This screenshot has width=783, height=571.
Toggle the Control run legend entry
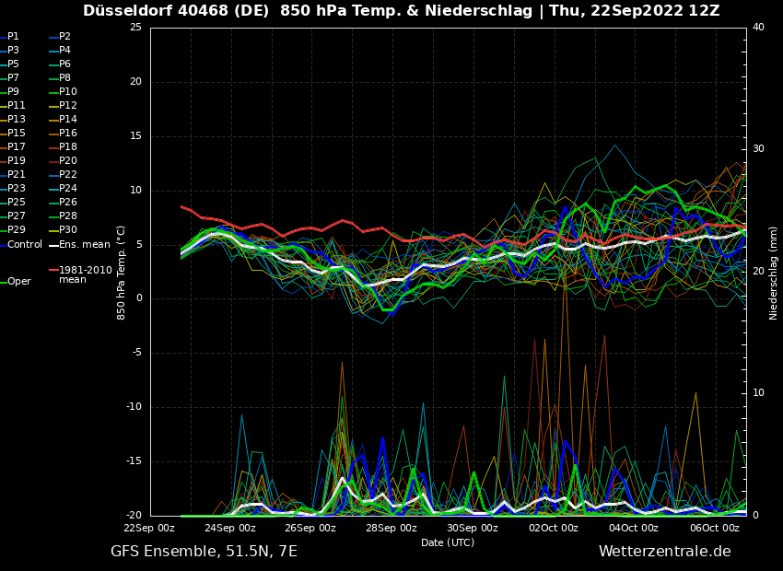(x=25, y=245)
